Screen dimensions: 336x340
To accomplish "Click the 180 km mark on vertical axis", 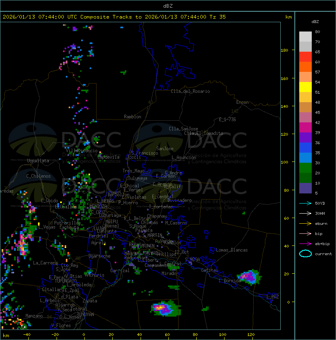I will click(x=284, y=50).
